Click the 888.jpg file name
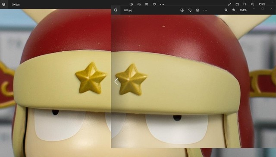The width and height of the screenshot is (276, 157). (x=128, y=10)
